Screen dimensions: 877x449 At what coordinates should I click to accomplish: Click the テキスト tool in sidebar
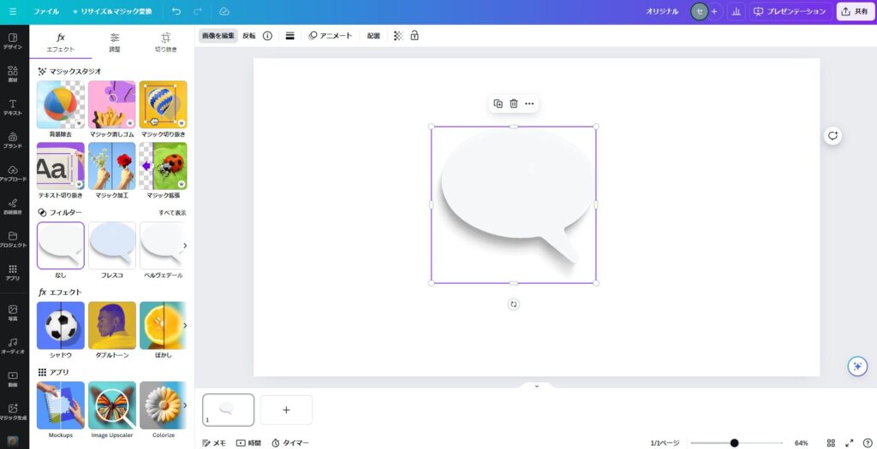(x=13, y=106)
